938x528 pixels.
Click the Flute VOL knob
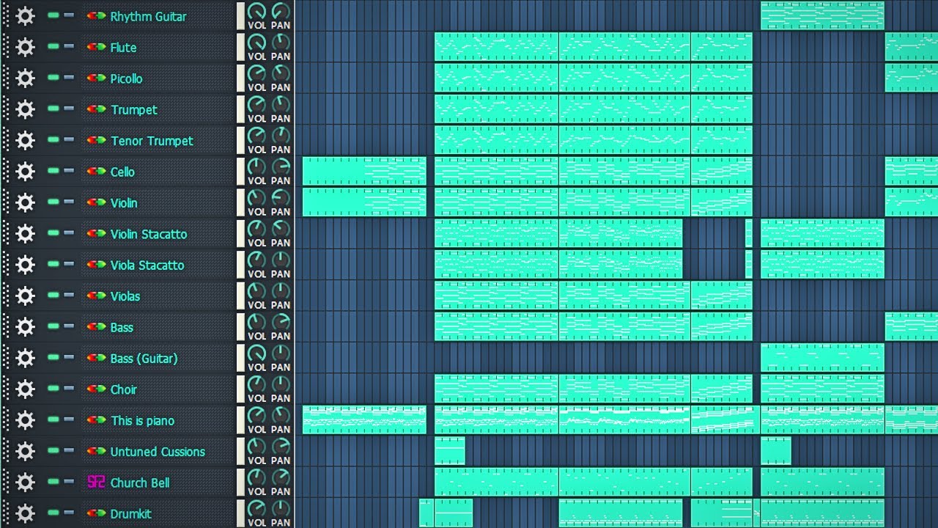click(256, 42)
